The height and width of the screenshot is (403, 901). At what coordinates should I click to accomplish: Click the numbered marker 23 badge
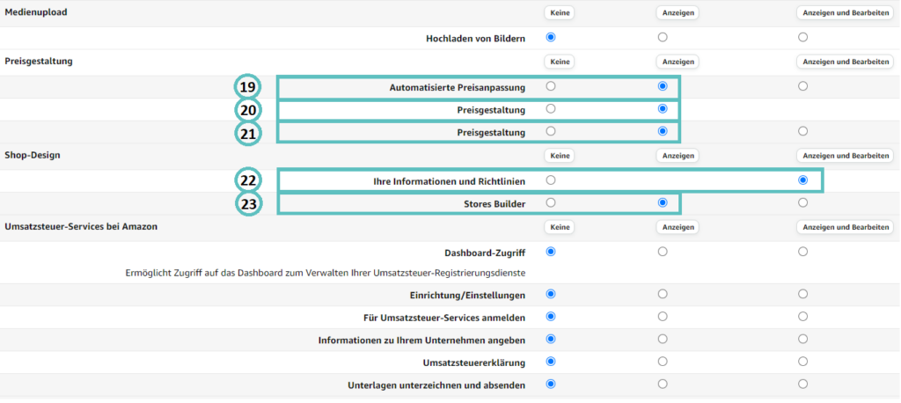pos(247,203)
